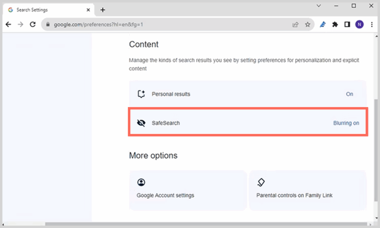Click the back navigation arrow
380x228 pixels.
[x=8, y=24]
